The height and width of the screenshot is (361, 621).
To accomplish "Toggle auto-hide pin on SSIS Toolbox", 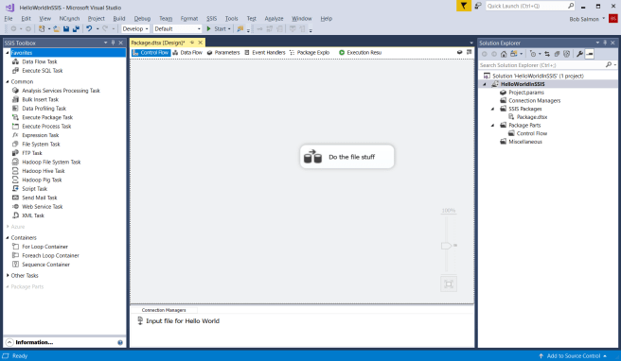I will (113, 43).
